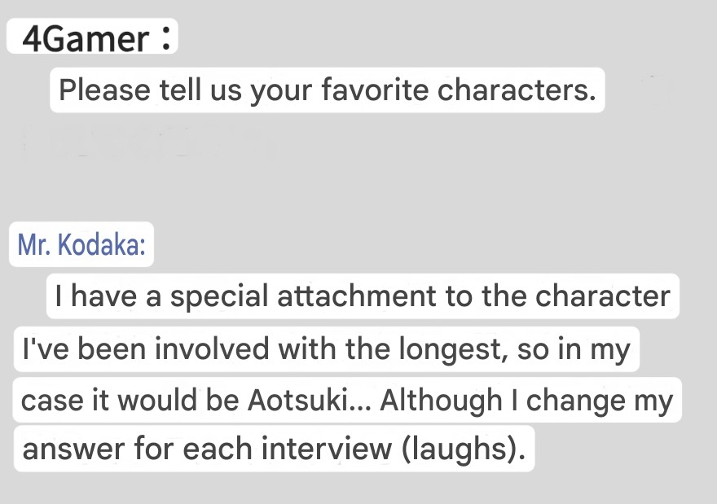This screenshot has width=717, height=504.
Task: Click the blue Mr. Kodaka name label
Action: coord(81,244)
